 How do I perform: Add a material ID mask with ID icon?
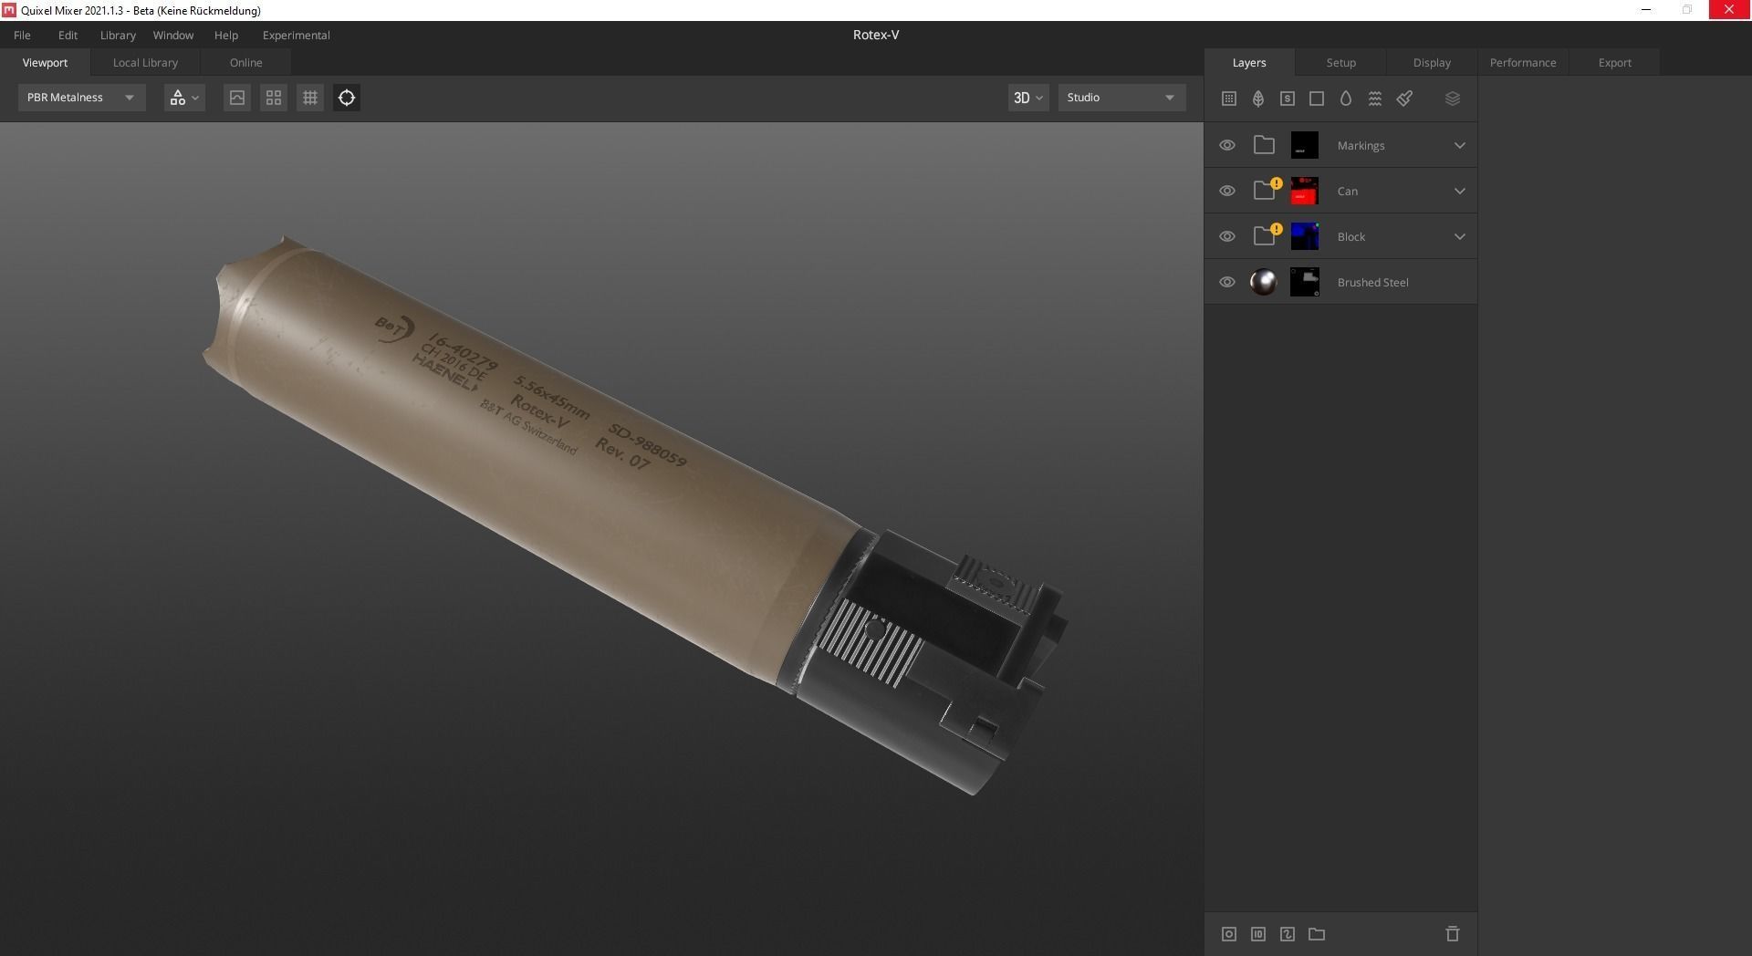(x=1258, y=934)
